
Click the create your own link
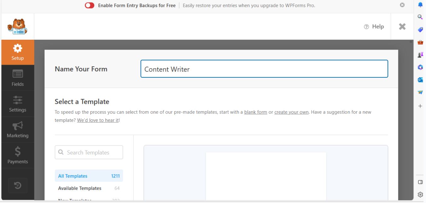(x=291, y=112)
